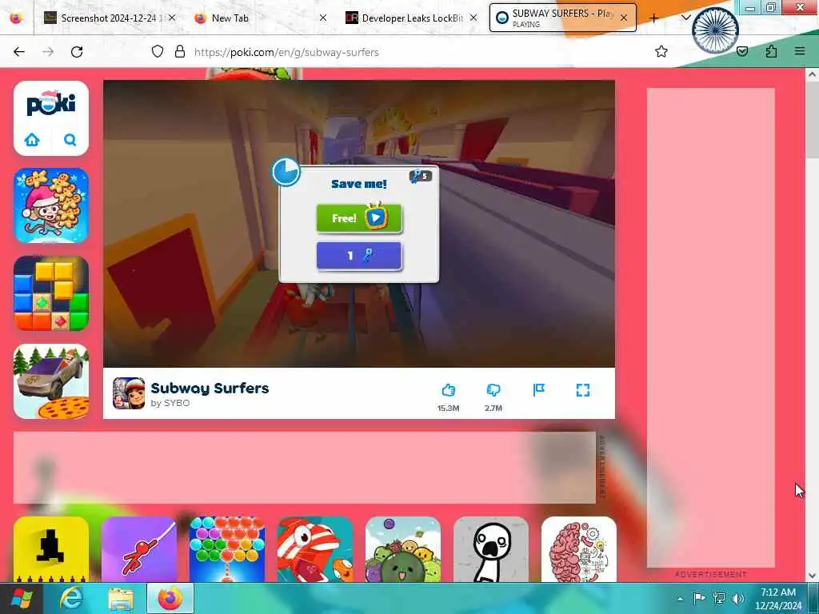The image size is (819, 614).
Task: Open File Explorer from taskbar
Action: click(x=121, y=598)
